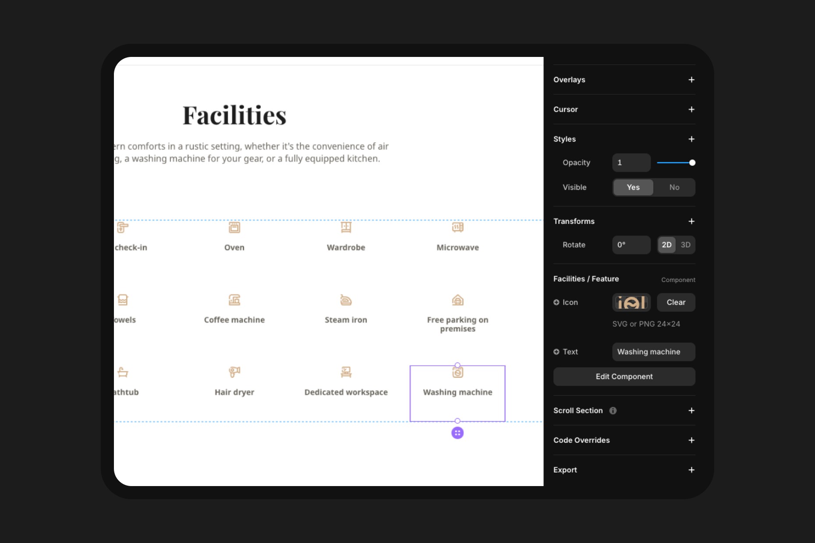Image resolution: width=815 pixels, height=543 pixels.
Task: Click the Overlays section title
Action: [x=569, y=80]
